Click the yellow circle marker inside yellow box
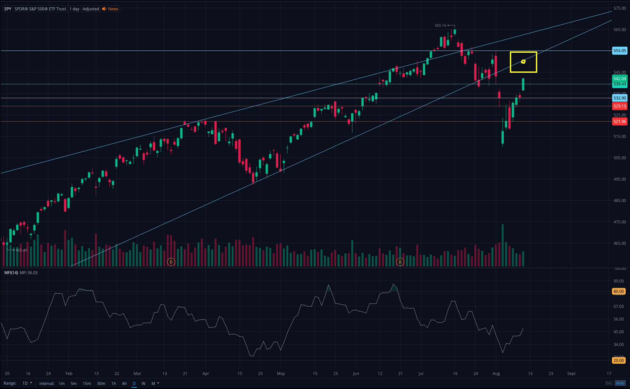Viewport: 630px width, 389px height. 523,61
